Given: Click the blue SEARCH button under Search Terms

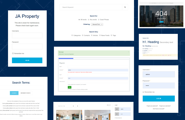Looking at the screenshot, I should pyautogui.click(x=14, y=93).
